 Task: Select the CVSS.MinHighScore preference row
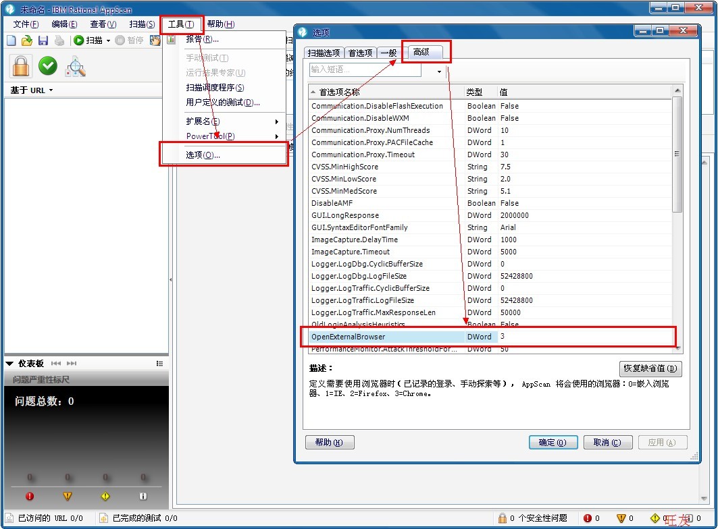click(490, 167)
